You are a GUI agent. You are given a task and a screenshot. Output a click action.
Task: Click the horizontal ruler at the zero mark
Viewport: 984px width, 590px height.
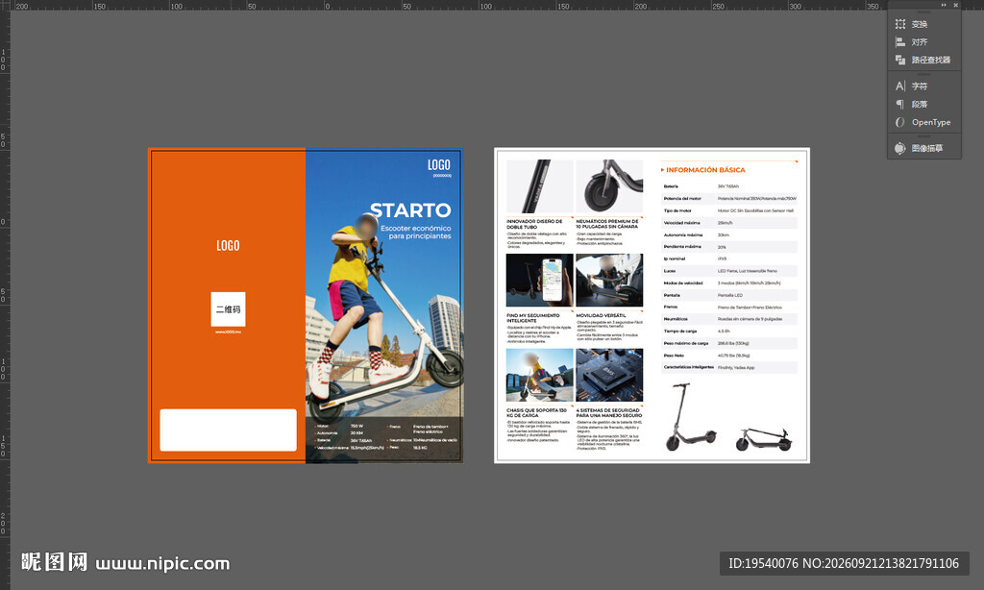click(327, 6)
